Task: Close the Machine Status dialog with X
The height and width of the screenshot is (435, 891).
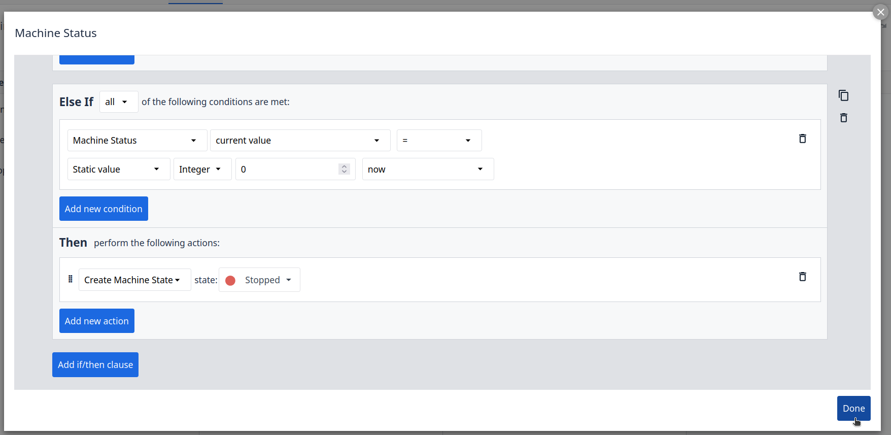Action: pyautogui.click(x=880, y=12)
